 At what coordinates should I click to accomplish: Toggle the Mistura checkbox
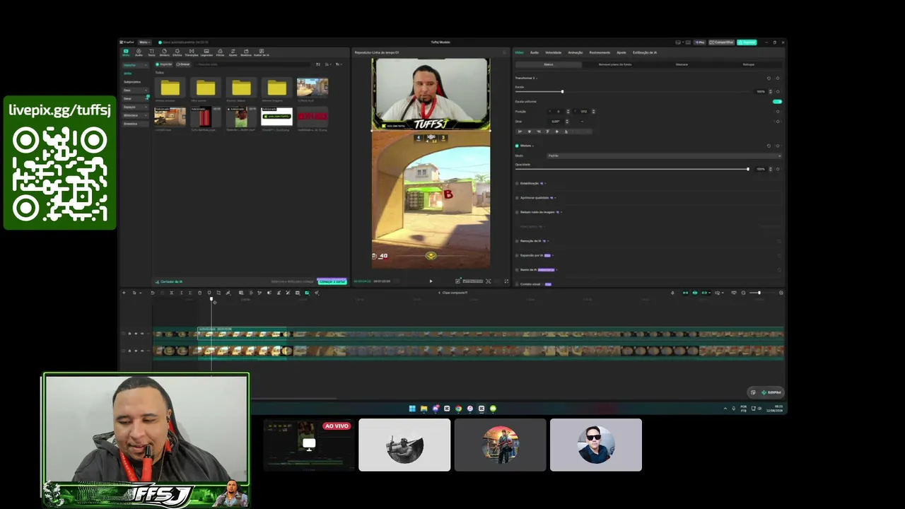click(517, 146)
